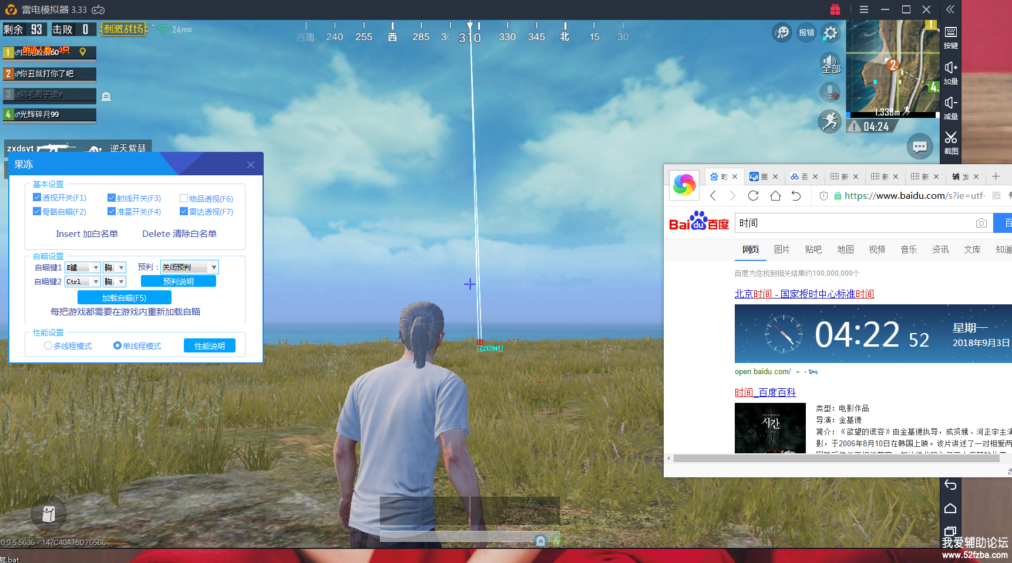
Task: Click the camera icon in Baidu search box
Action: 981,223
